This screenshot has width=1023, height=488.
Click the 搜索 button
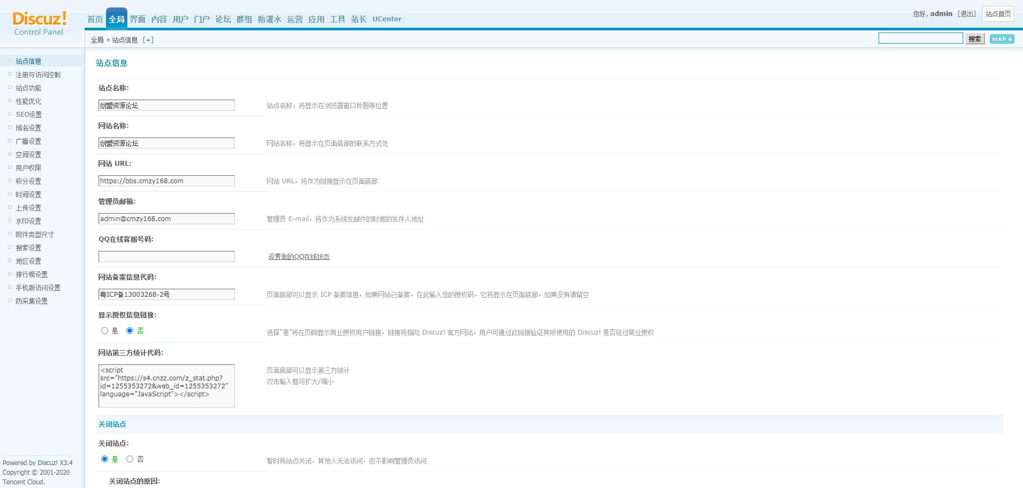[975, 39]
